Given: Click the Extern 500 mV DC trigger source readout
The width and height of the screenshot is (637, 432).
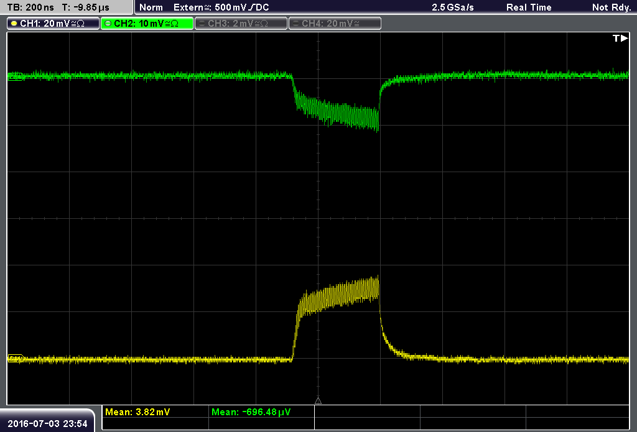Looking at the screenshot, I should pos(221,7).
